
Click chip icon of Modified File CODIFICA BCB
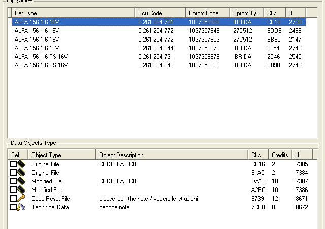point(21,181)
